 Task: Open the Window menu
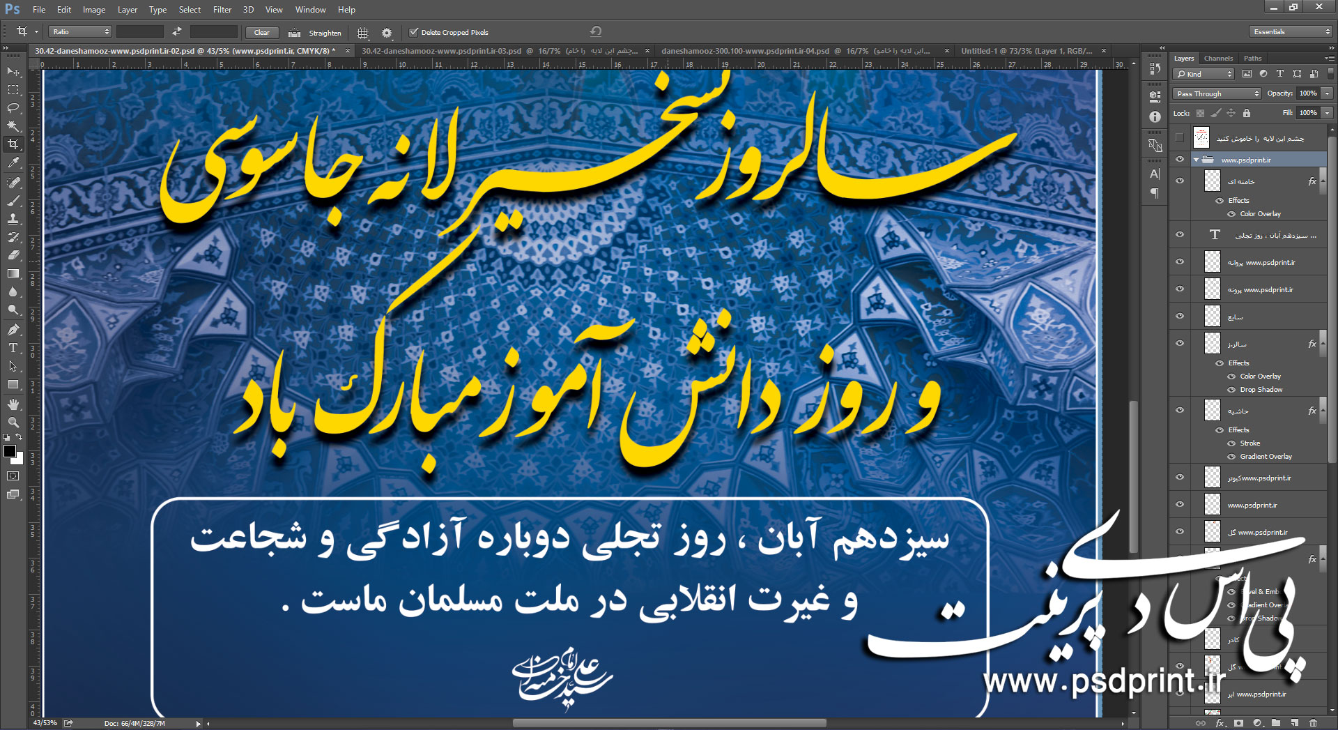point(310,10)
